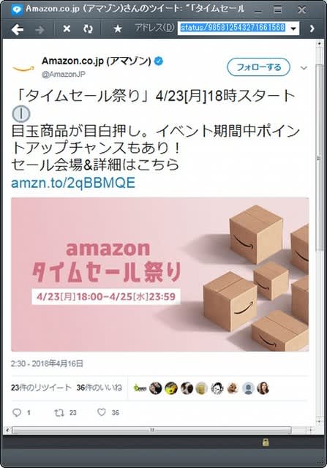Open the タイムセール祭り promotional image

160,274
